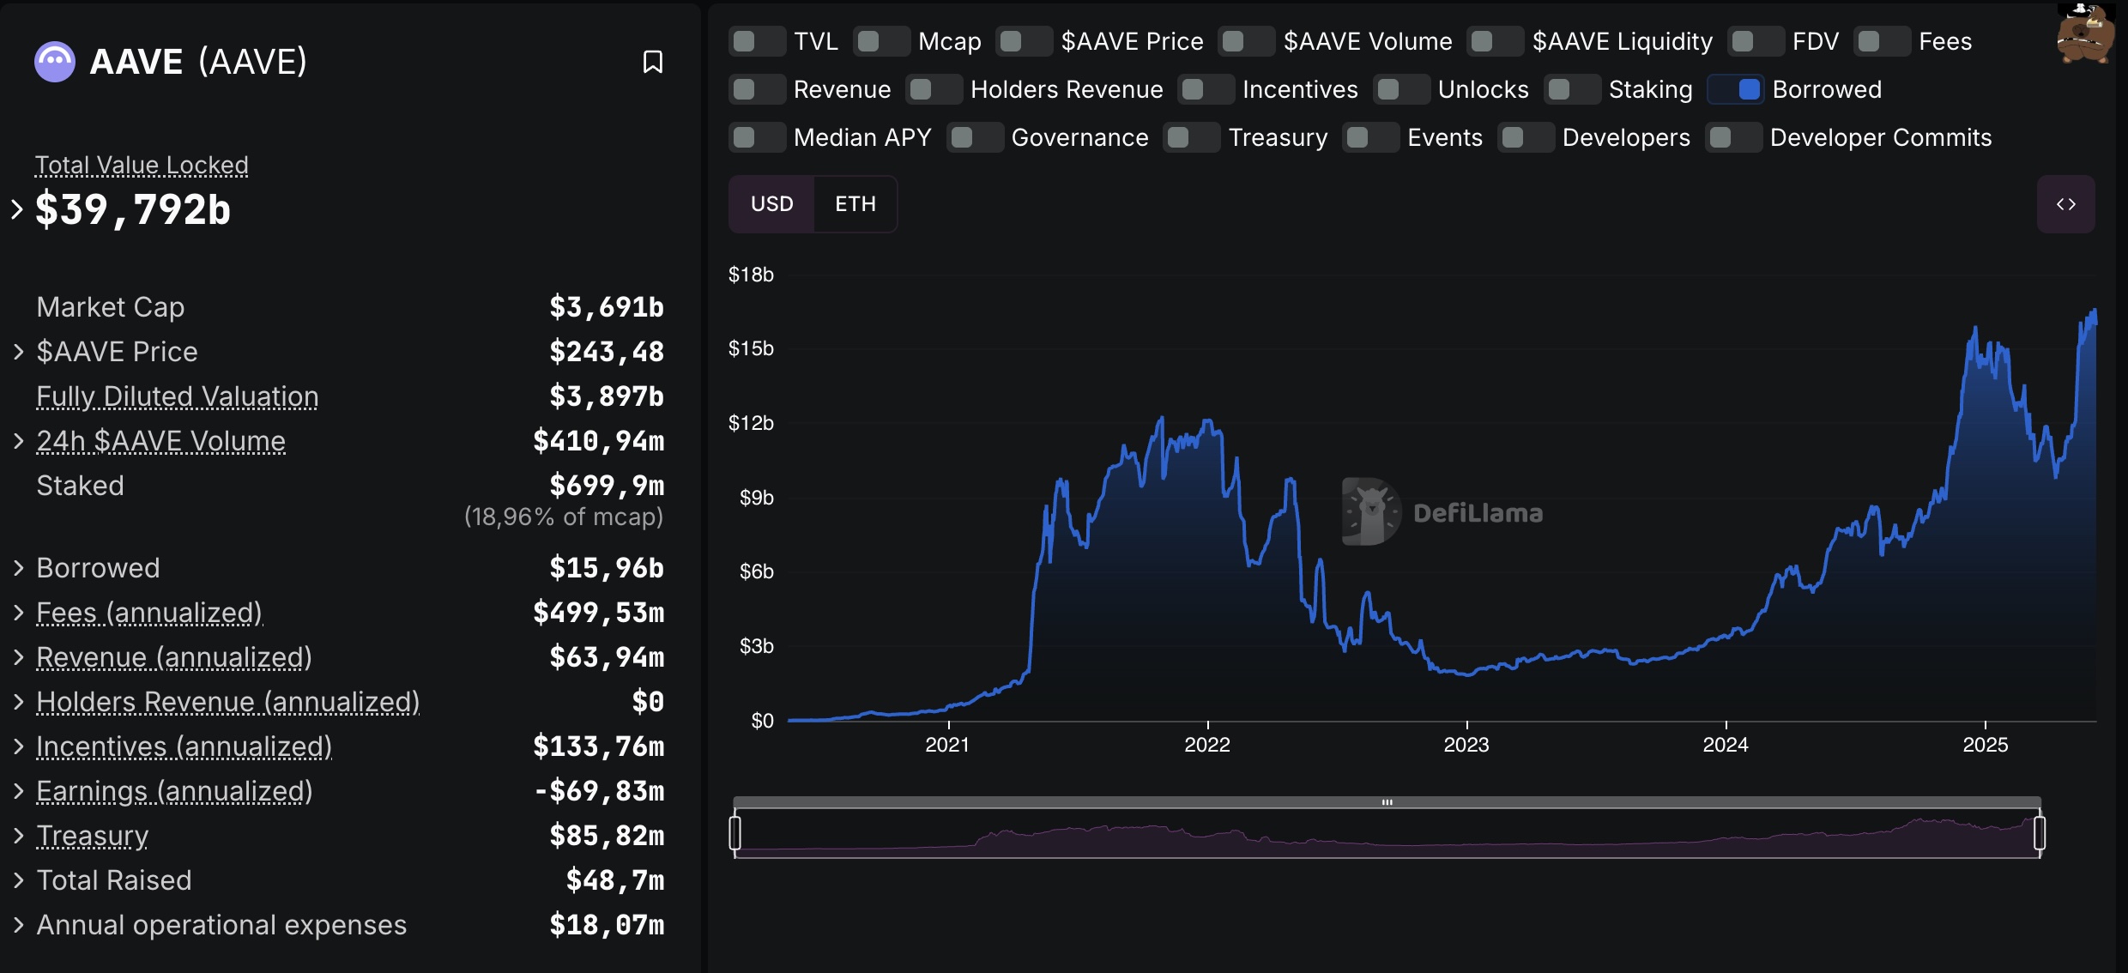Expand the Borrowed row
The image size is (2128, 973).
(18, 568)
